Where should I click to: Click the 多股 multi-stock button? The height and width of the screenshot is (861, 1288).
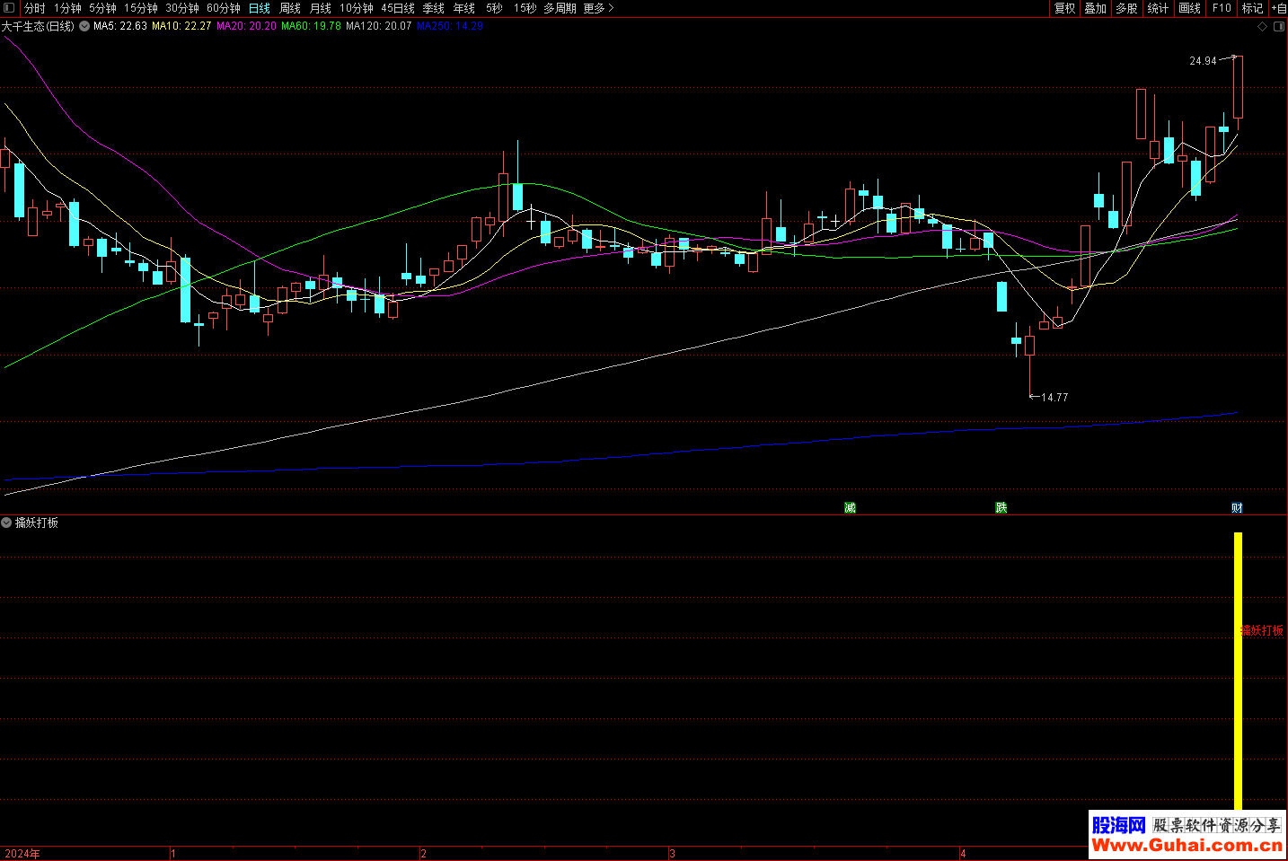(1126, 8)
